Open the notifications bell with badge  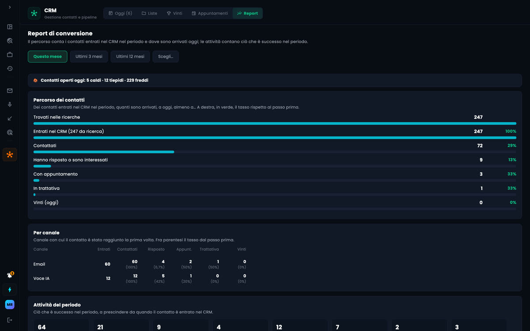[10, 275]
